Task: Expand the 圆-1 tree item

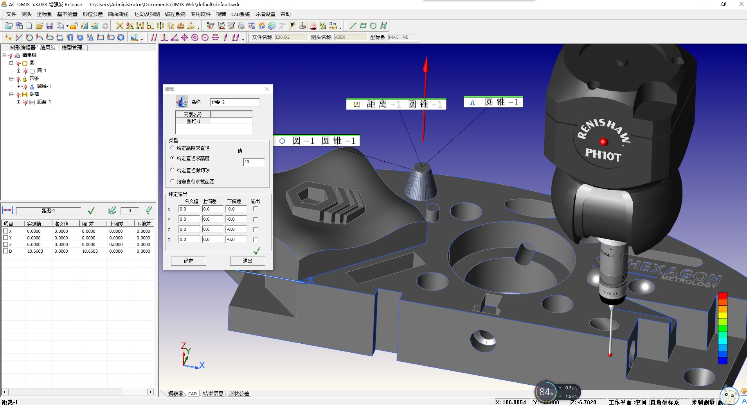Action: point(18,71)
